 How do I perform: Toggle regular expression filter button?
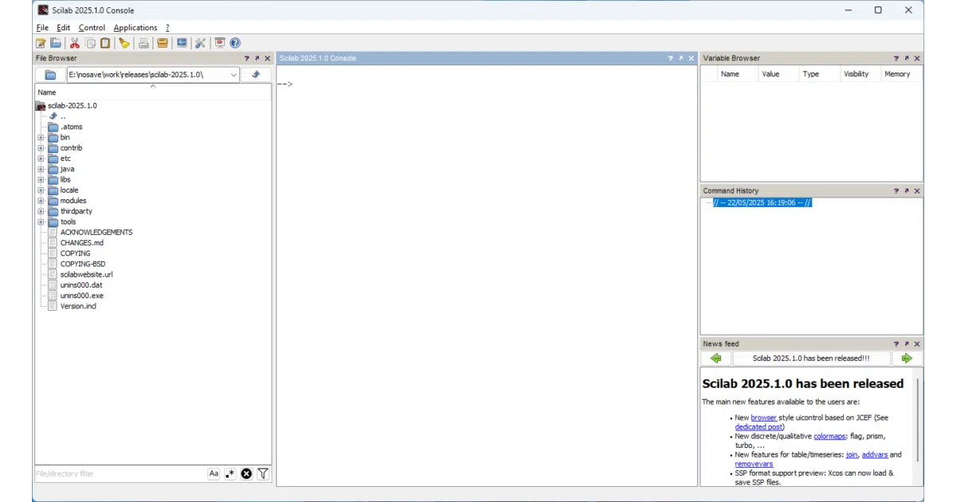(230, 473)
